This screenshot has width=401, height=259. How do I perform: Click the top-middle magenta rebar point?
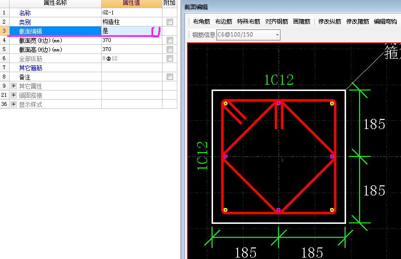point(279,104)
